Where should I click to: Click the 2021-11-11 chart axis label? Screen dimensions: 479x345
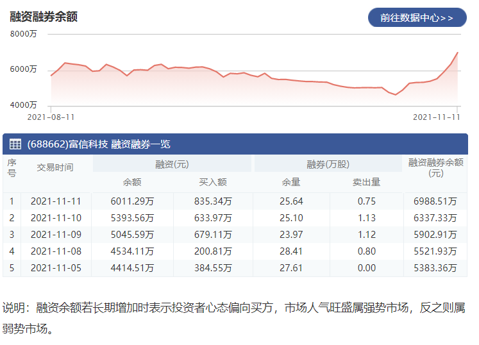pyautogui.click(x=436, y=117)
